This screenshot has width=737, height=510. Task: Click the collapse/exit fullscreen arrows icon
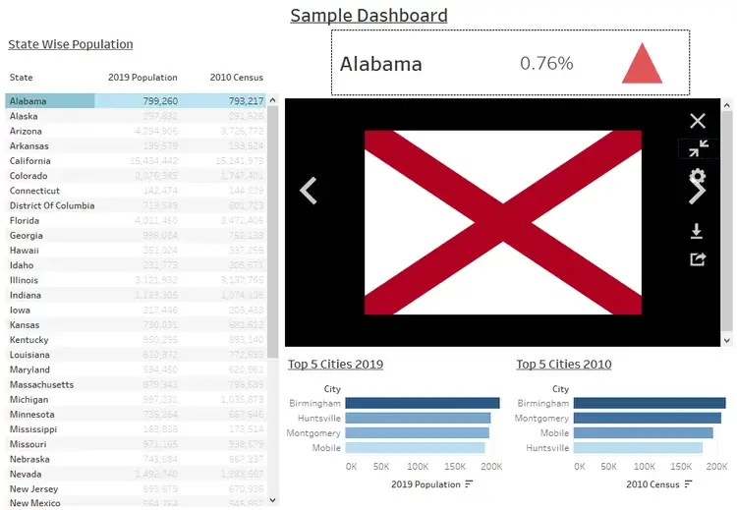[699, 148]
